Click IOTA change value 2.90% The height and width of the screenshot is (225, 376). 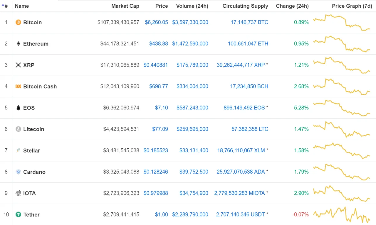click(x=301, y=193)
